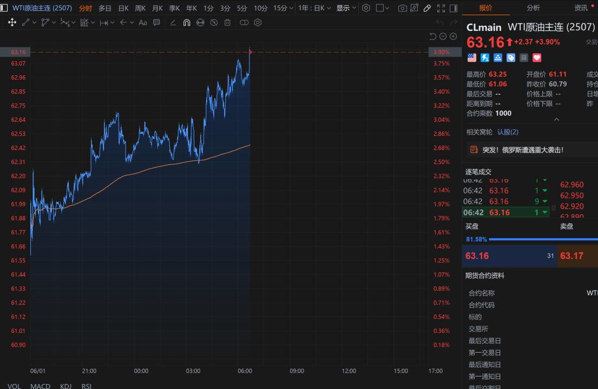Click the zoom in plus icon
598x389 pixels.
pyautogui.click(x=453, y=36)
